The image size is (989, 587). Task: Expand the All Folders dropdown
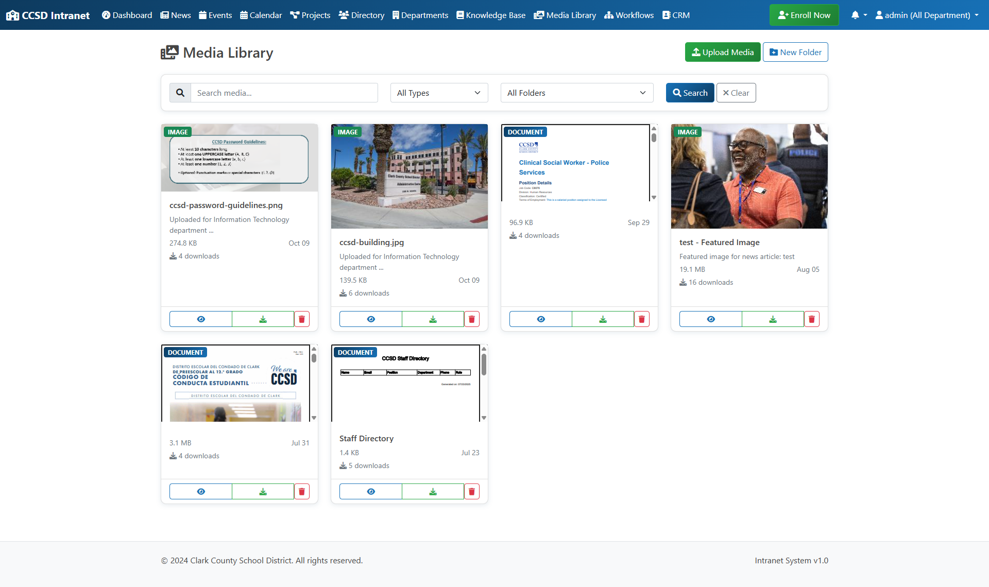(x=576, y=93)
